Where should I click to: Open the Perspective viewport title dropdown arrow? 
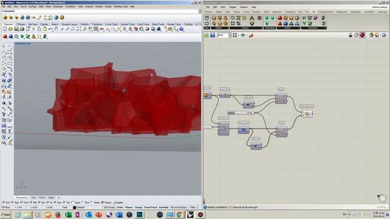coord(30,43)
